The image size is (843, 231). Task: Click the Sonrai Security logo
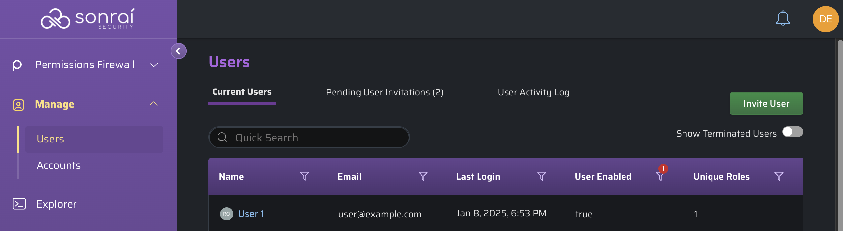point(88,19)
